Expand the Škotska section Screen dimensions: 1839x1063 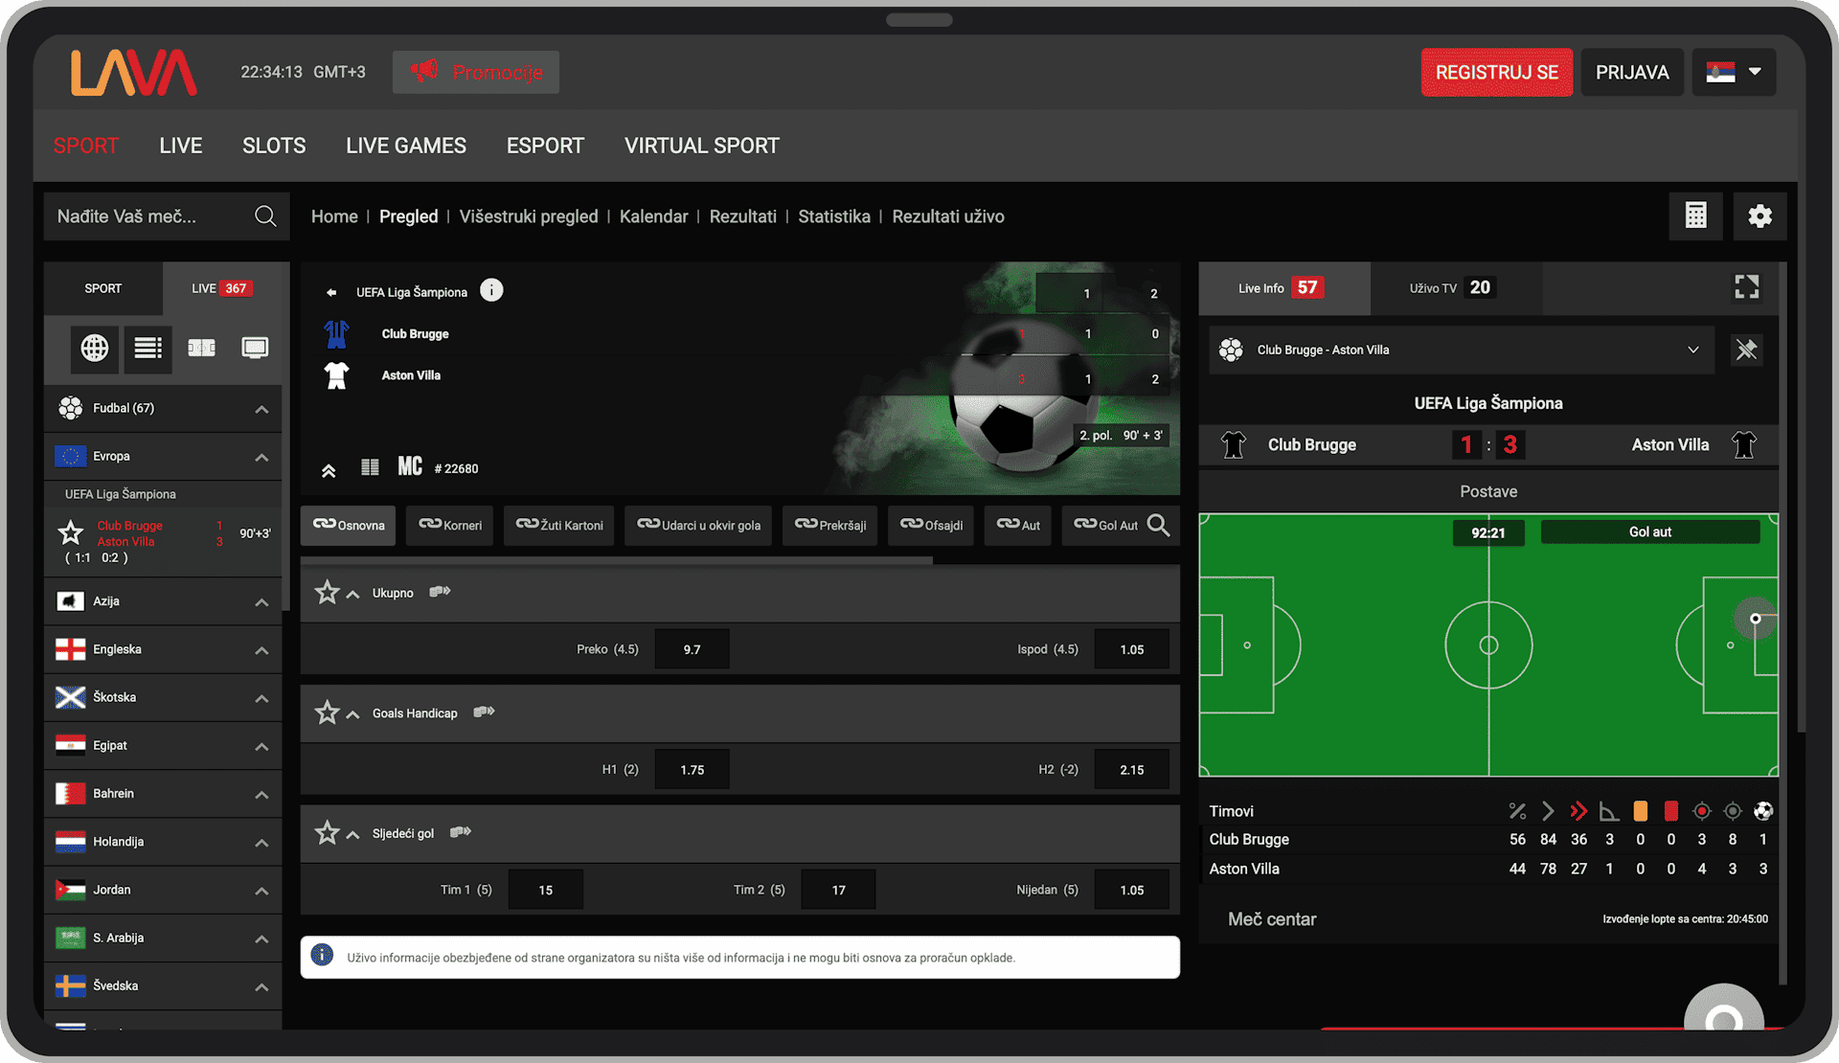coord(261,698)
